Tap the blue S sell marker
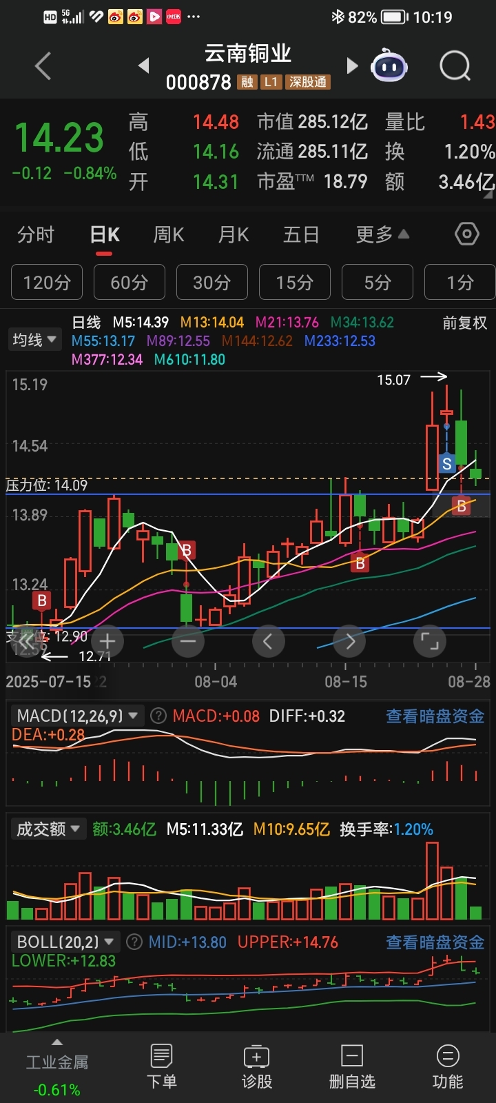Viewport: 496px width, 1103px height. [447, 463]
